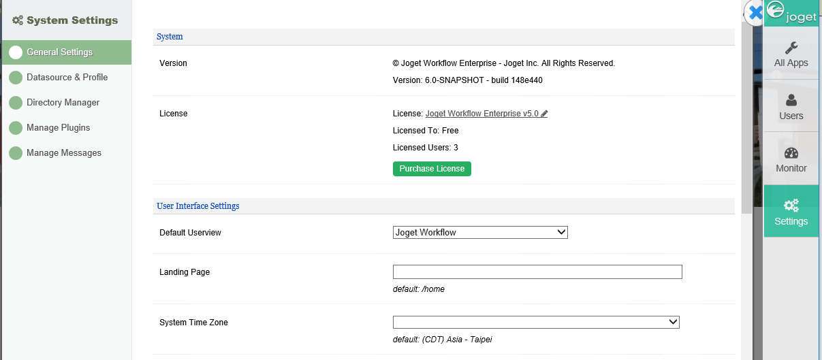Go to Directory Manager
822x360 pixels.
pyautogui.click(x=63, y=103)
